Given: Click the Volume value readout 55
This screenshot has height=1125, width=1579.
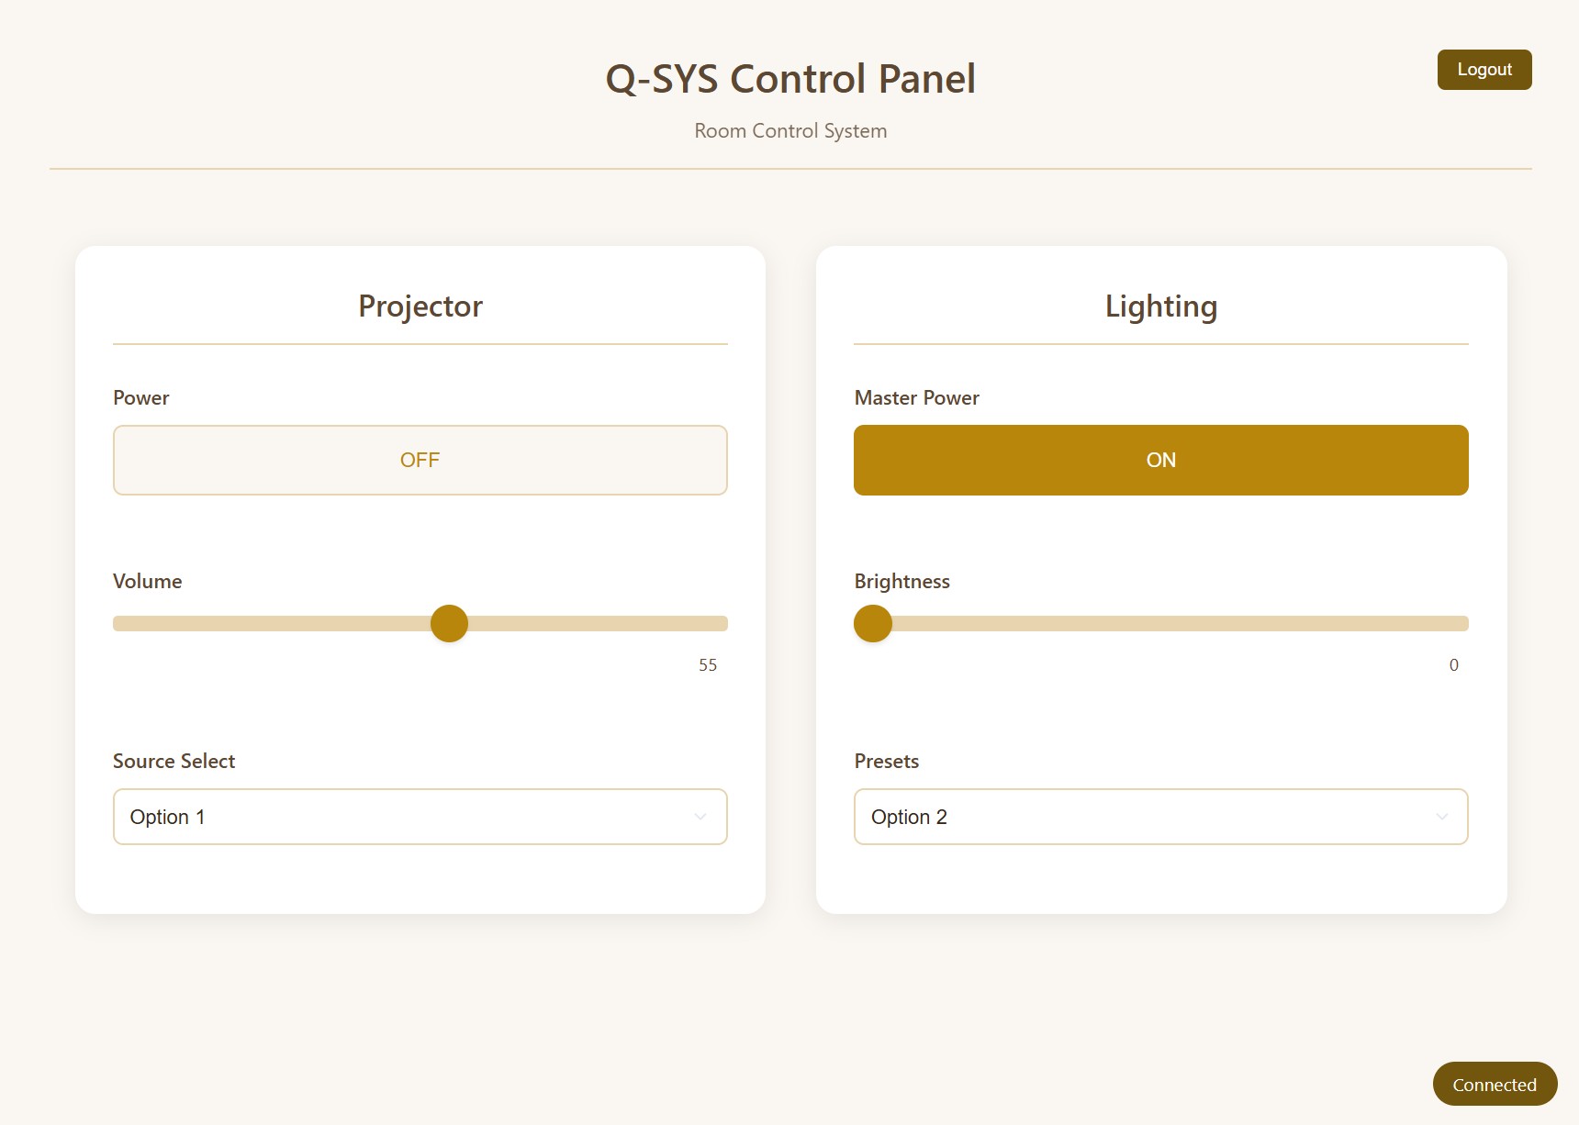Looking at the screenshot, I should click(x=707, y=665).
